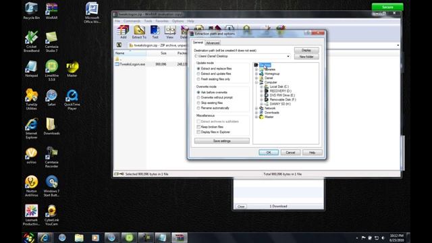Click the WinRAR taskbar button
This screenshot has height=243, width=432.
click(180, 238)
